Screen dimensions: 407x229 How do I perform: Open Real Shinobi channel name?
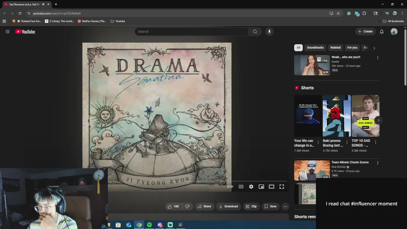339,167
